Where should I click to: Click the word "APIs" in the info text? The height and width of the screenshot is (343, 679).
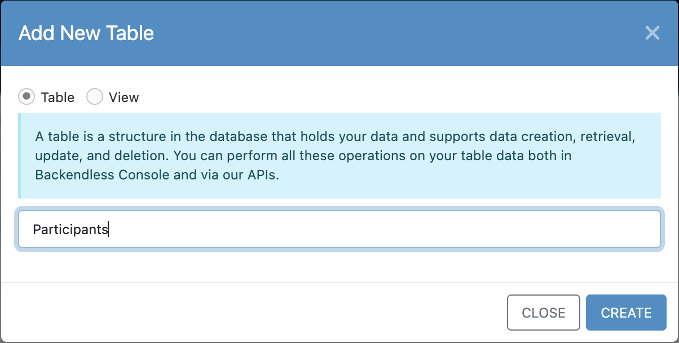tap(262, 175)
